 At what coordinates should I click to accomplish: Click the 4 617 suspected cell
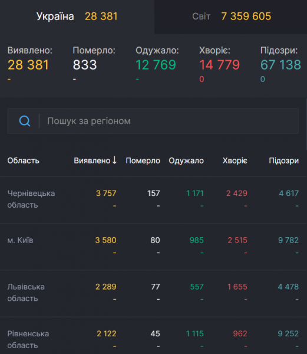(x=289, y=194)
